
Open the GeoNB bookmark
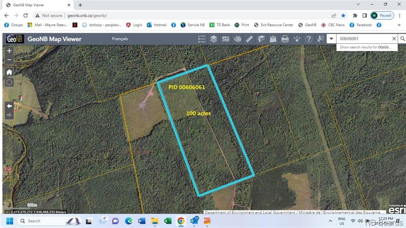pos(307,25)
